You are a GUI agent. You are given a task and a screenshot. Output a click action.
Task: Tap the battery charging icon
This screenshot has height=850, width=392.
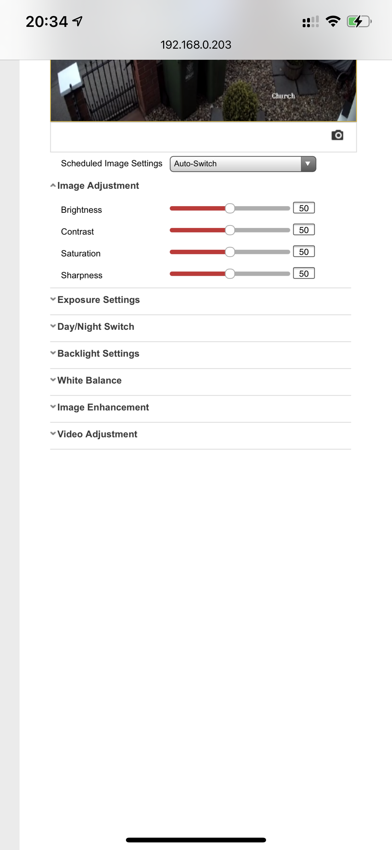pos(359,22)
